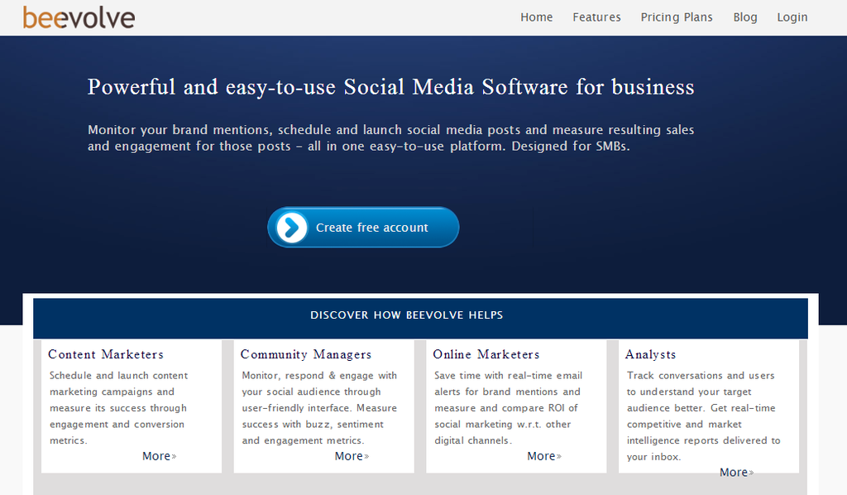Click the arrow icon on Create account button
The image size is (847, 495).
tap(291, 228)
